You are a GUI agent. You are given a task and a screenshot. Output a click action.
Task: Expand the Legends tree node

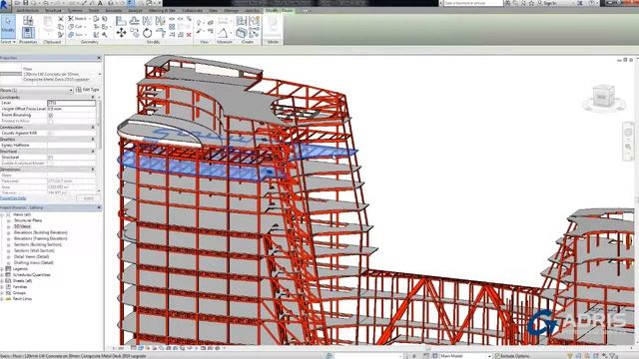click(x=2, y=268)
